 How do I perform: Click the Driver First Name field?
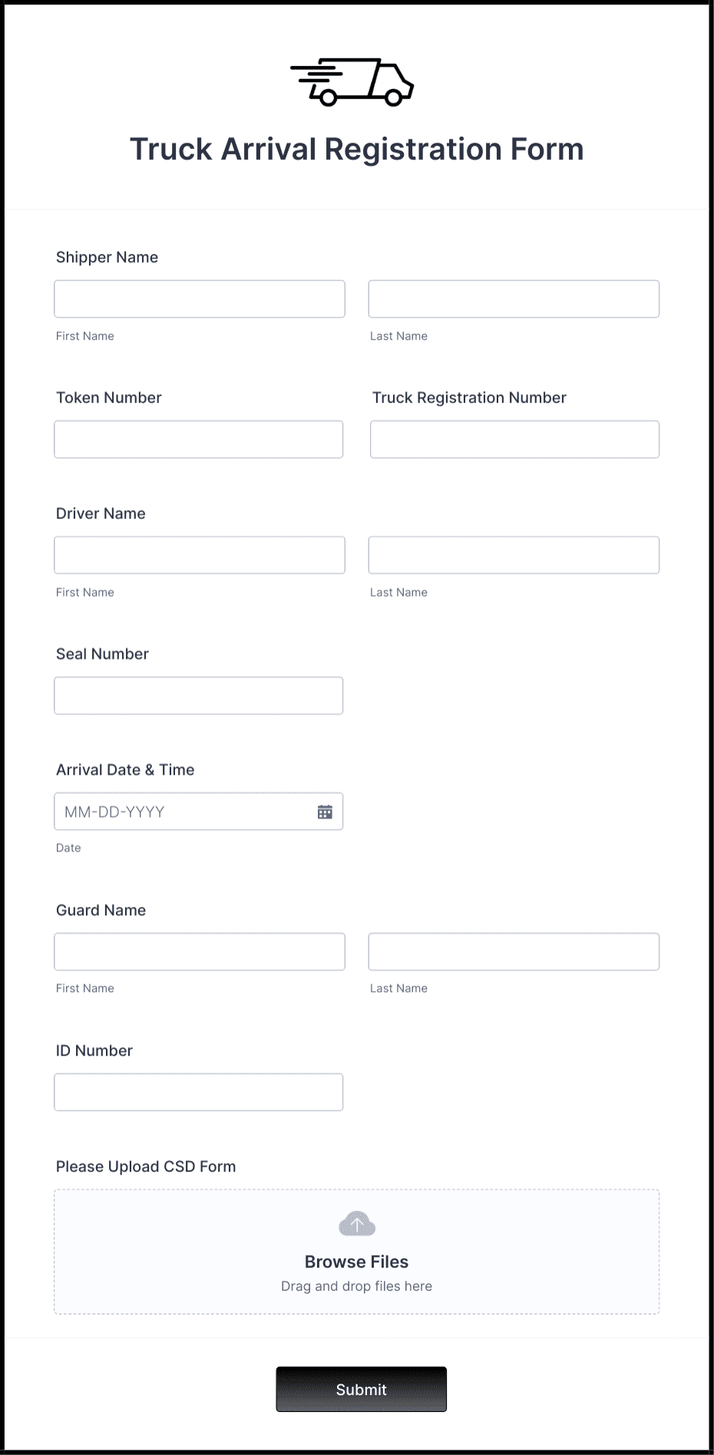coord(199,554)
